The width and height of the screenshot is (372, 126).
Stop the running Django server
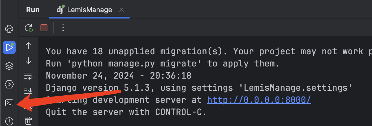pyautogui.click(x=44, y=28)
